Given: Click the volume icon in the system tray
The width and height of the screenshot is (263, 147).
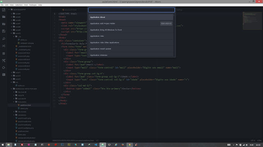Looking at the screenshot, I should pos(247,145).
